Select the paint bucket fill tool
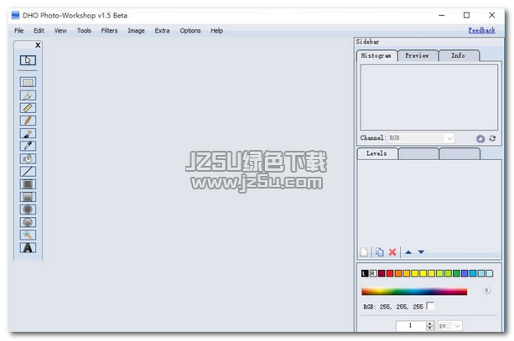The width and height of the screenshot is (514, 341). 28,158
